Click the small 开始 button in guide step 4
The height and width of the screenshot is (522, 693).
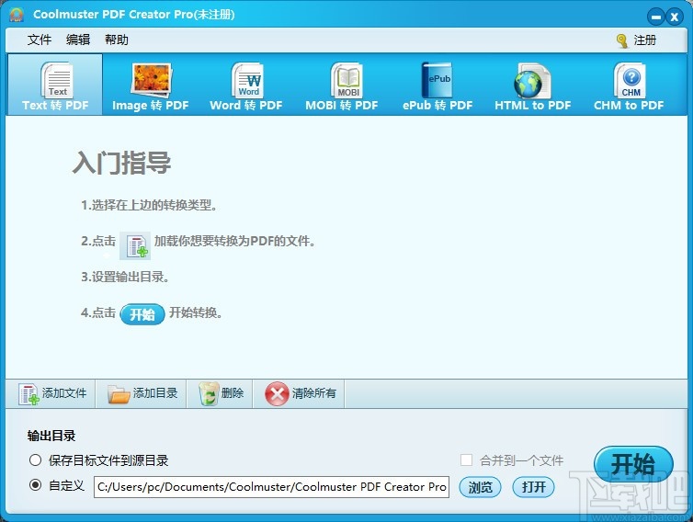(x=142, y=314)
